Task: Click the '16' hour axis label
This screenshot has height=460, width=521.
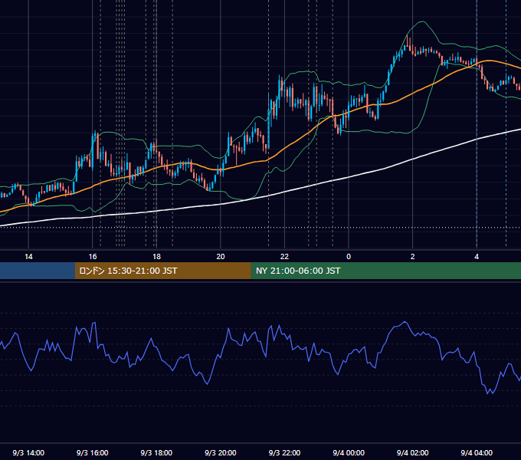Action: click(93, 257)
